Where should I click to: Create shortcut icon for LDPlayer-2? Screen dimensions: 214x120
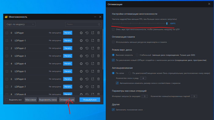(93, 48)
